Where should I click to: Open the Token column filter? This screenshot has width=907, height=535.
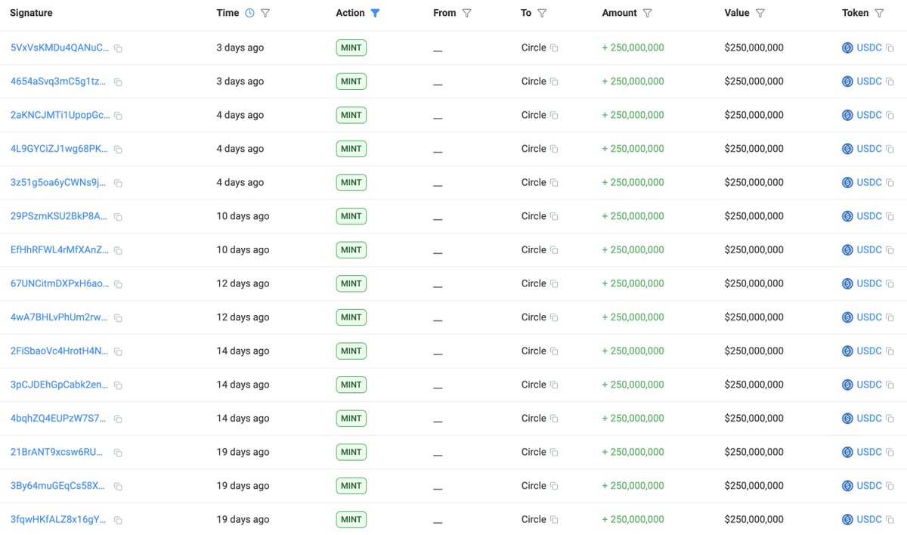click(x=879, y=13)
